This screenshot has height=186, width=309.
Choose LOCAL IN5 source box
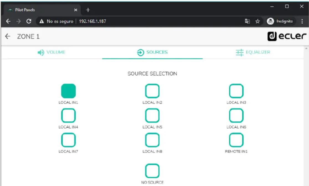click(x=152, y=115)
